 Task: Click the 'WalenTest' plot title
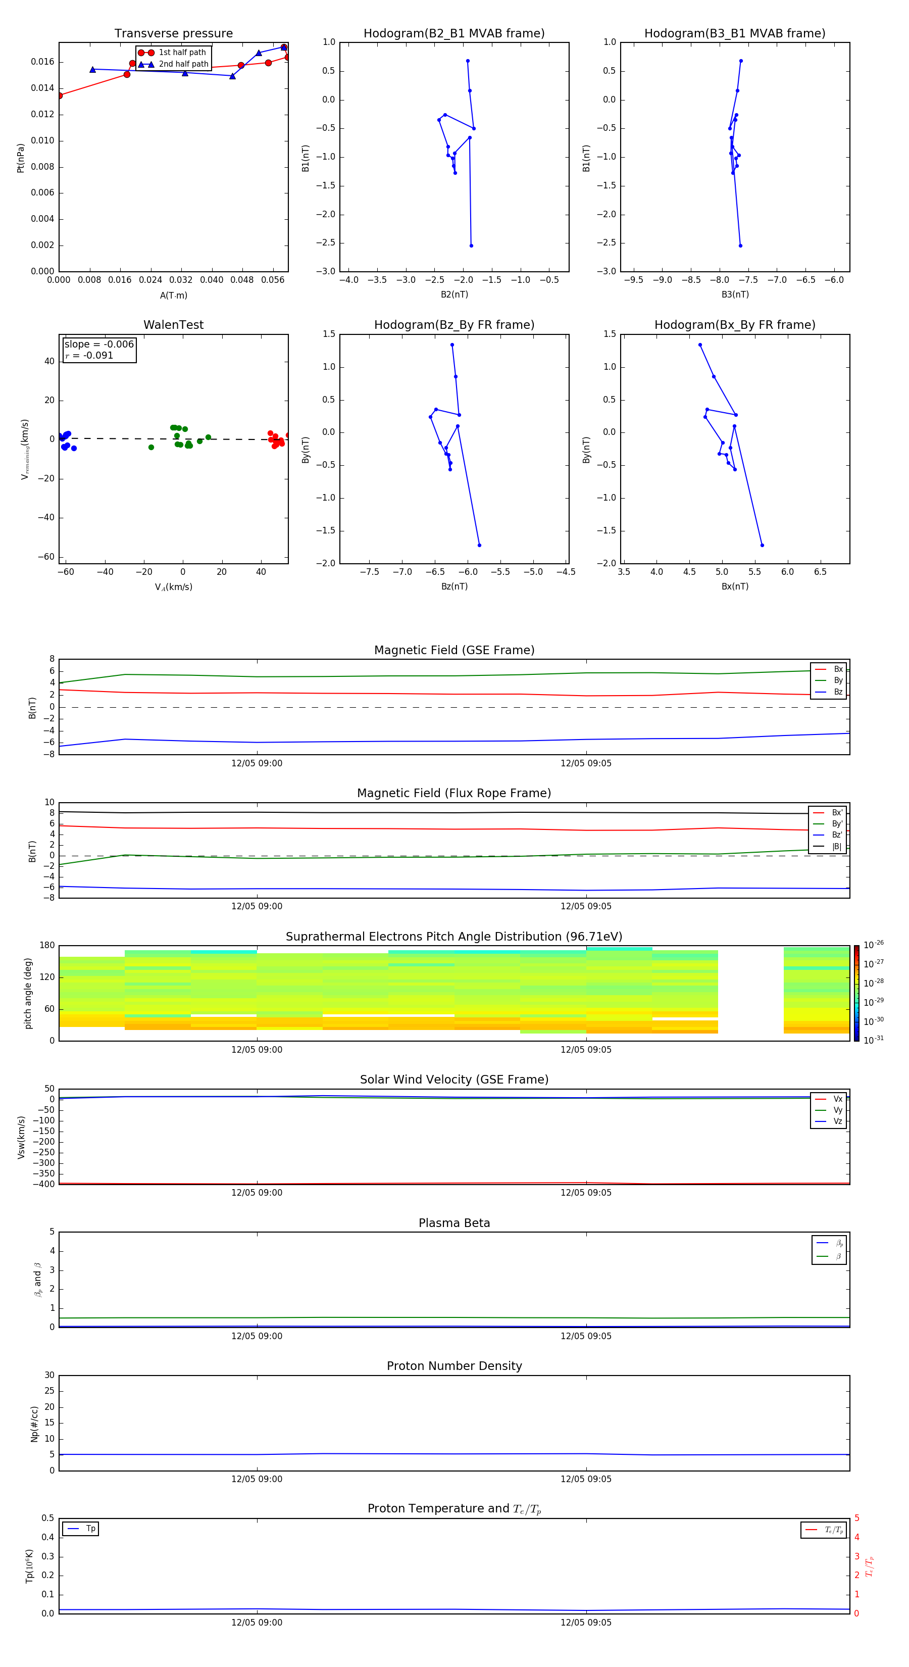(173, 325)
